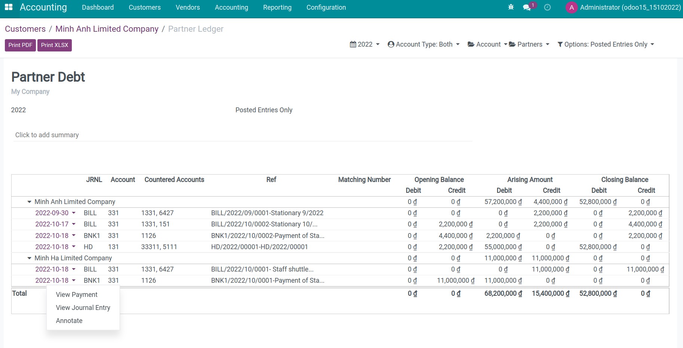683x348 pixels.
Task: Click the Print XLSX button
Action: [54, 45]
